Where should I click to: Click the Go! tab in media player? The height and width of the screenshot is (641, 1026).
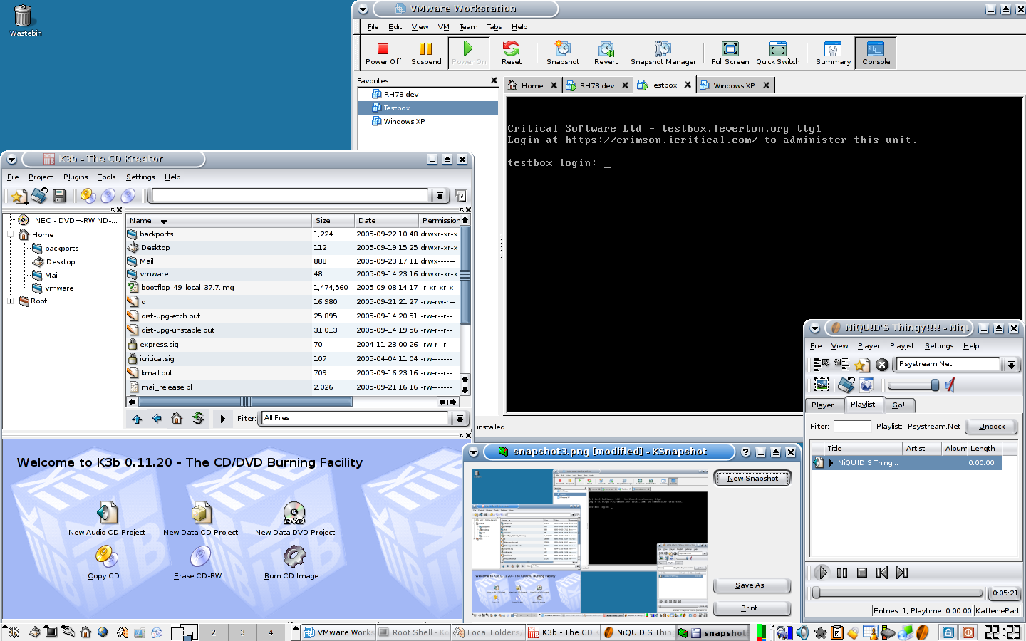[898, 405]
